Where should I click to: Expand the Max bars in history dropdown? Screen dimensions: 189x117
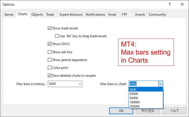pyautogui.click(x=80, y=84)
